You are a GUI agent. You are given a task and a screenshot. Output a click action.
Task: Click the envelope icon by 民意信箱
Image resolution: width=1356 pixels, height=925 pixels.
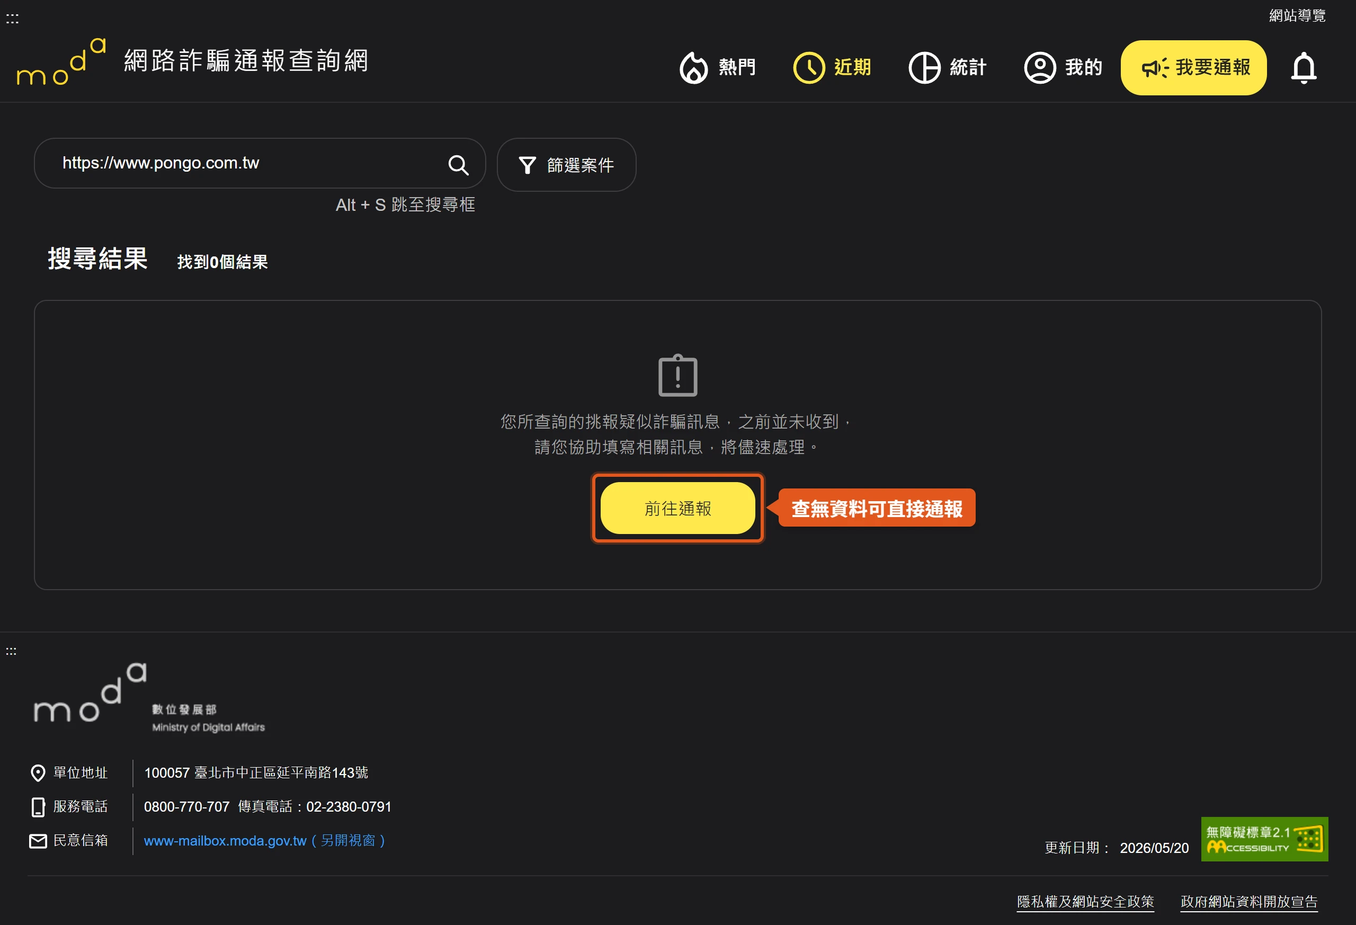point(38,841)
